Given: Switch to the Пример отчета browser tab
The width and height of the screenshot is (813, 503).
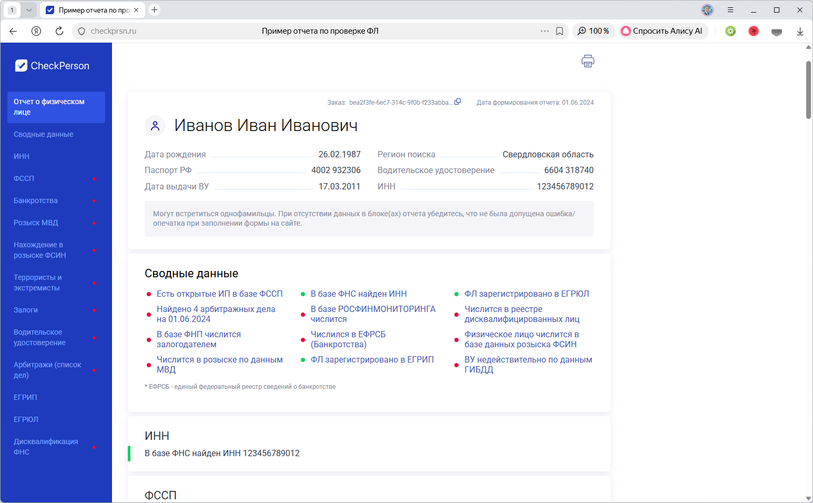Looking at the screenshot, I should click(x=89, y=9).
